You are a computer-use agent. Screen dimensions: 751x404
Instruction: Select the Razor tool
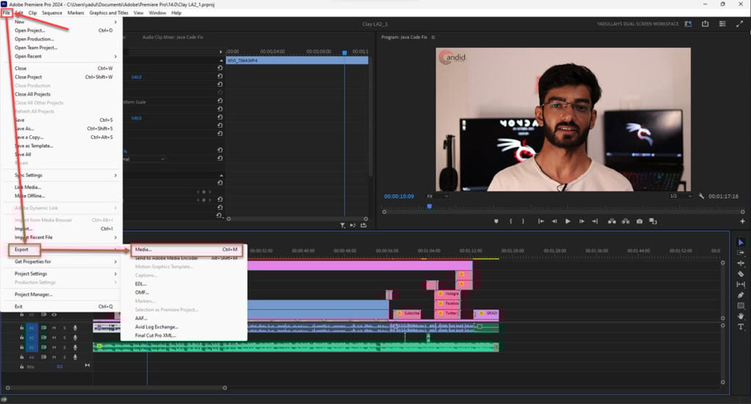741,273
